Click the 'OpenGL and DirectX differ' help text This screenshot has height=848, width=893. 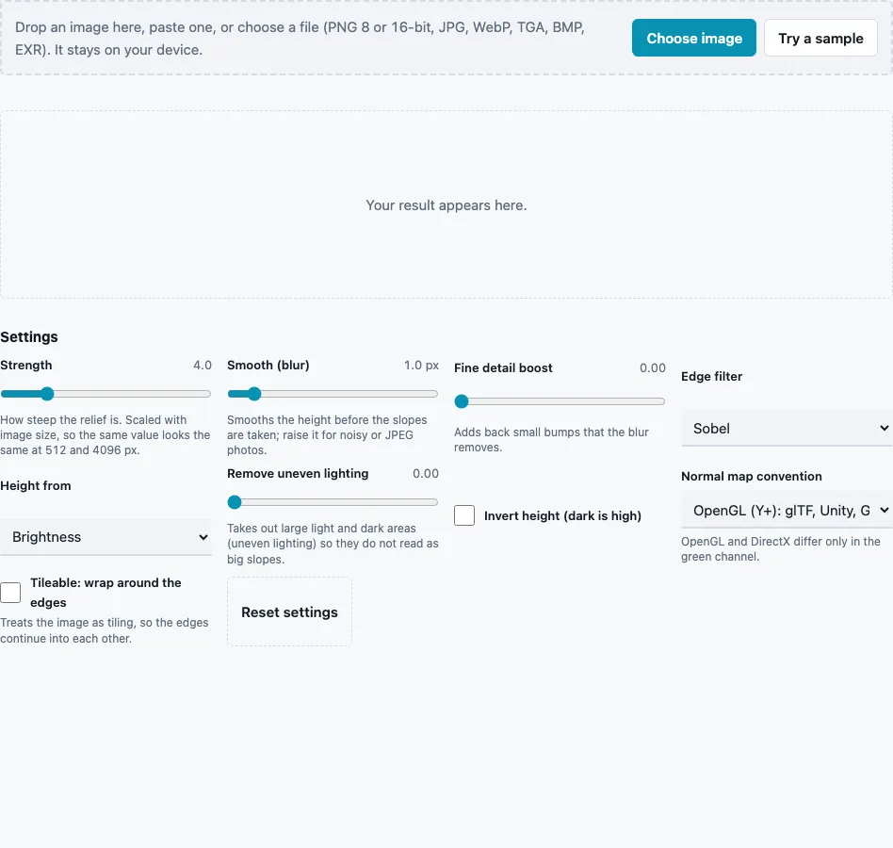781,549
